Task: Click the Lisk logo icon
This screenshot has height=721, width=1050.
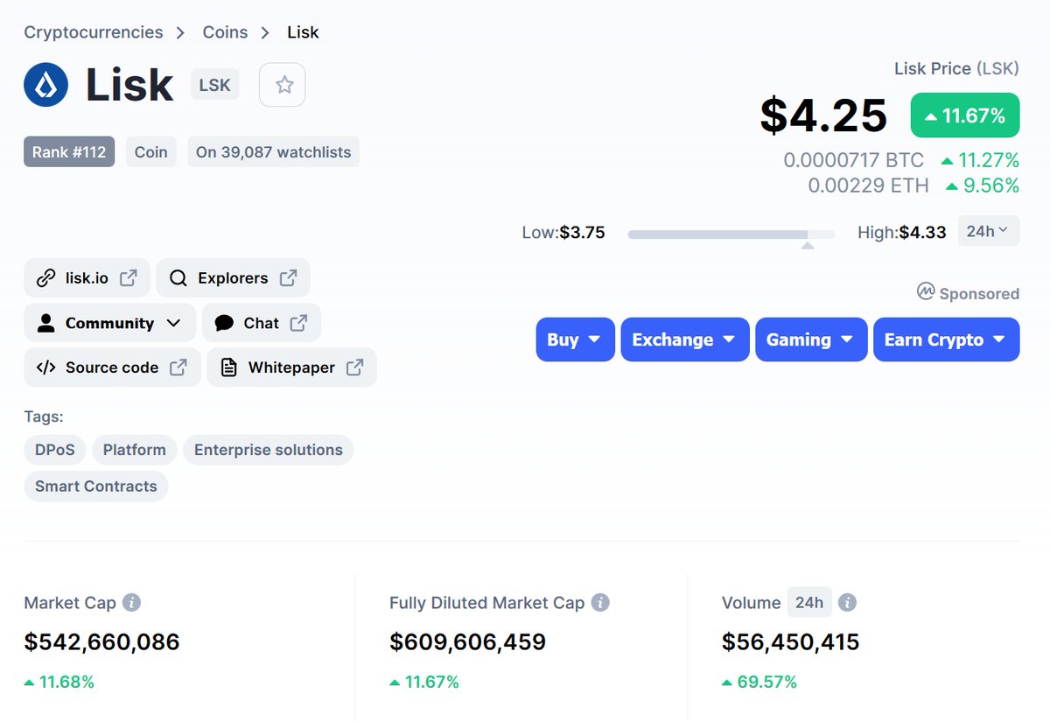Action: 46,85
